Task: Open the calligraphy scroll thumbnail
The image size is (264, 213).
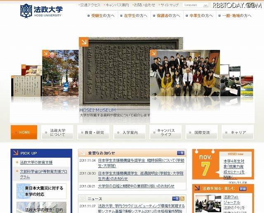Action: pyautogui.click(x=26, y=86)
